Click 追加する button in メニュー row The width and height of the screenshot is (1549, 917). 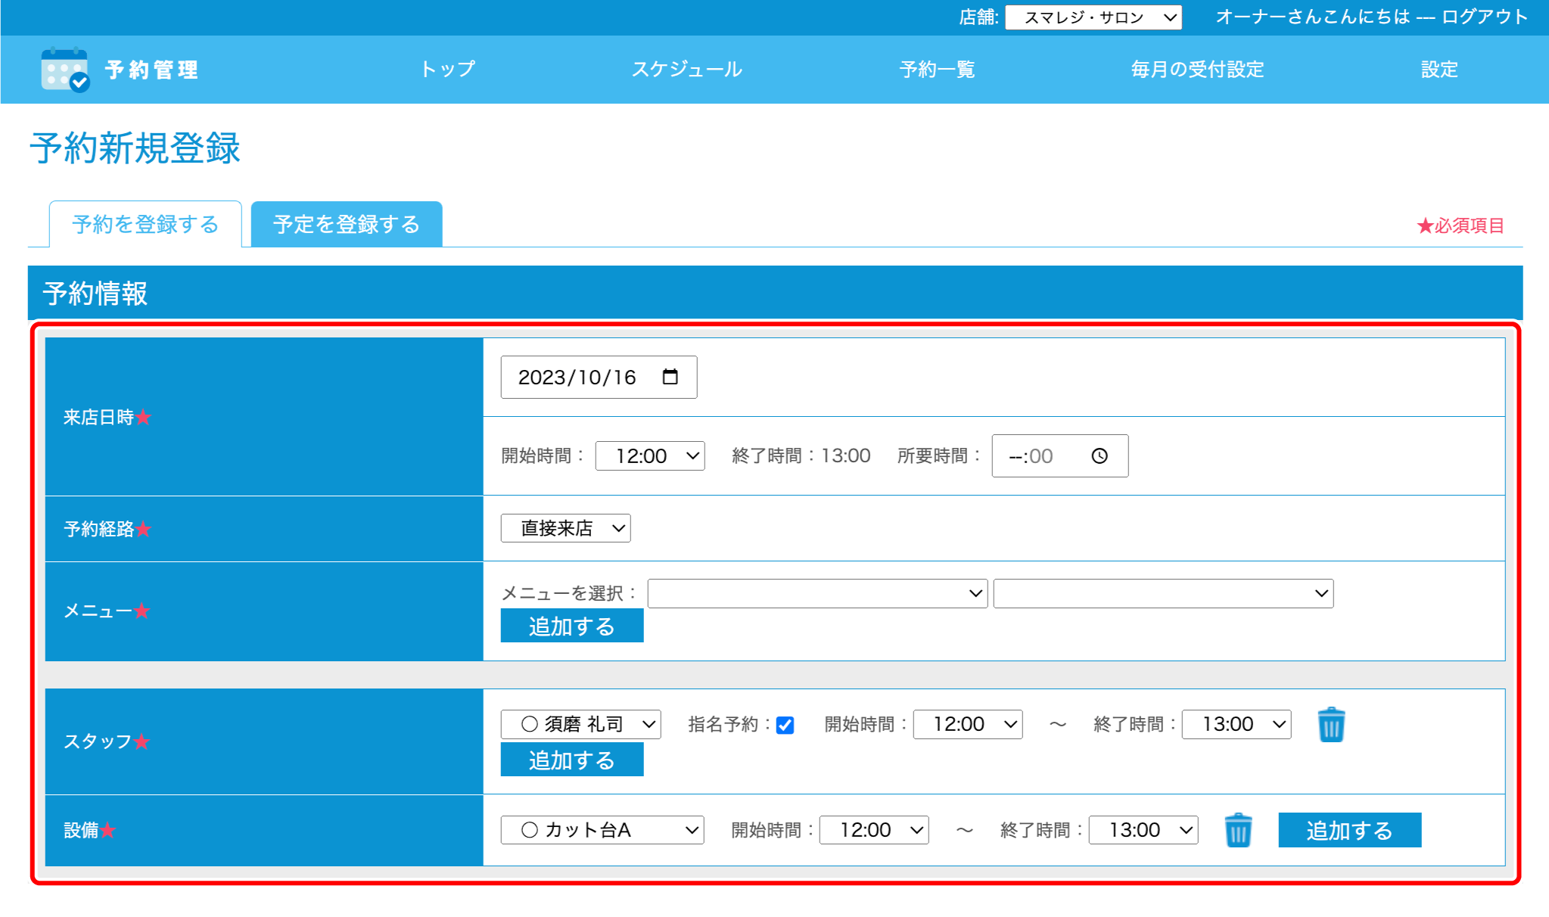click(572, 626)
